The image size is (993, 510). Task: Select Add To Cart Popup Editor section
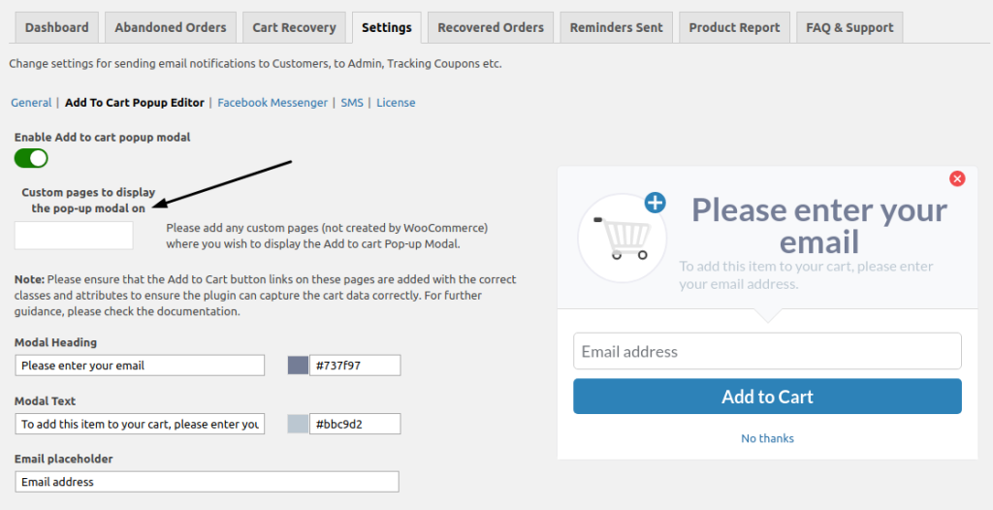pyautogui.click(x=134, y=103)
